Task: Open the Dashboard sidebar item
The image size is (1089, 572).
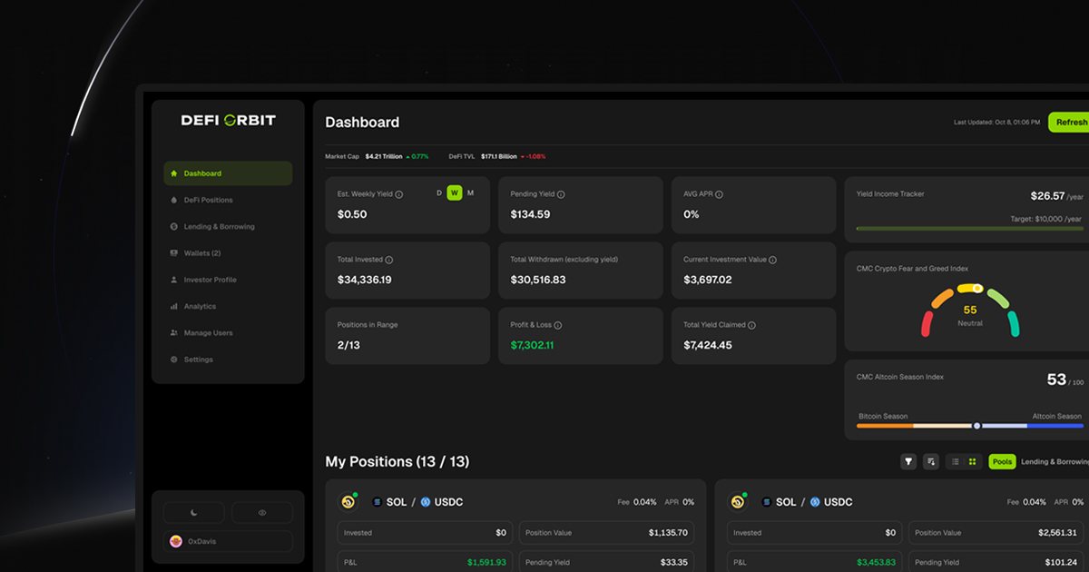Action: [x=228, y=173]
